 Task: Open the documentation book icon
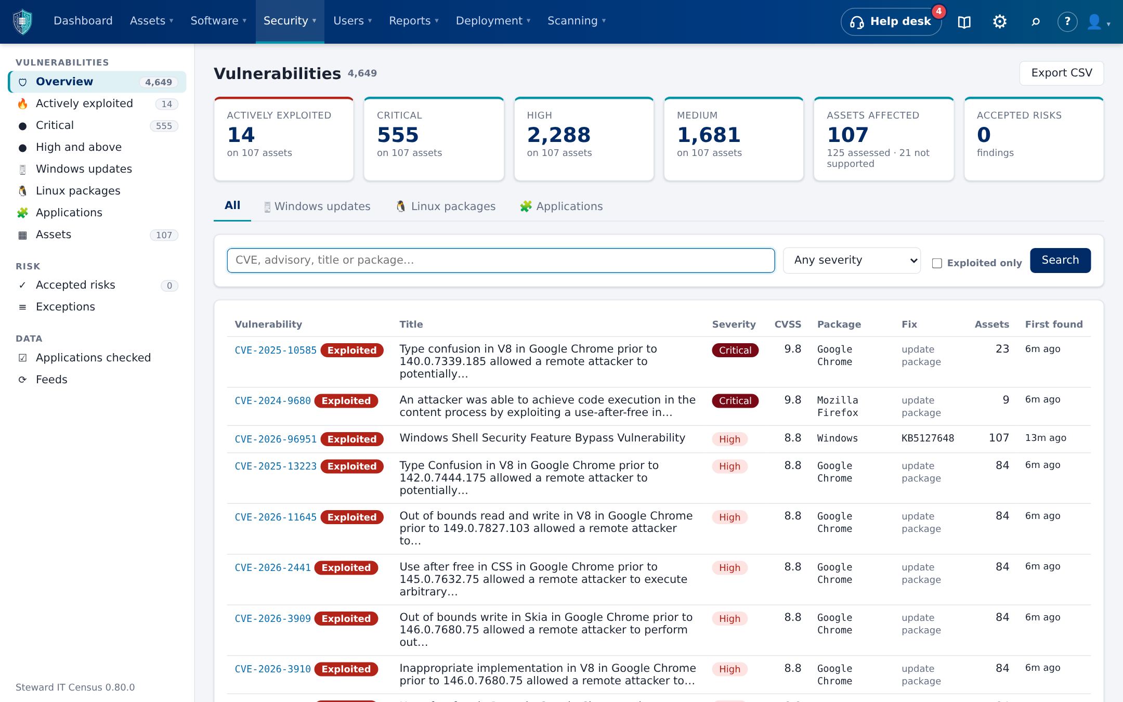(x=964, y=22)
